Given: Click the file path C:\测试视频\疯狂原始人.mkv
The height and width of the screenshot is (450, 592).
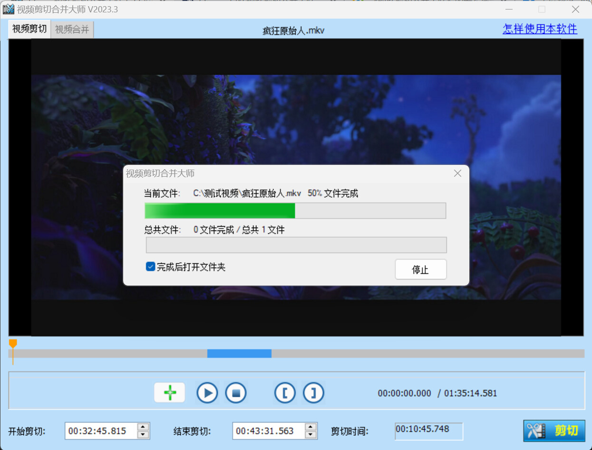Looking at the screenshot, I should point(247,193).
